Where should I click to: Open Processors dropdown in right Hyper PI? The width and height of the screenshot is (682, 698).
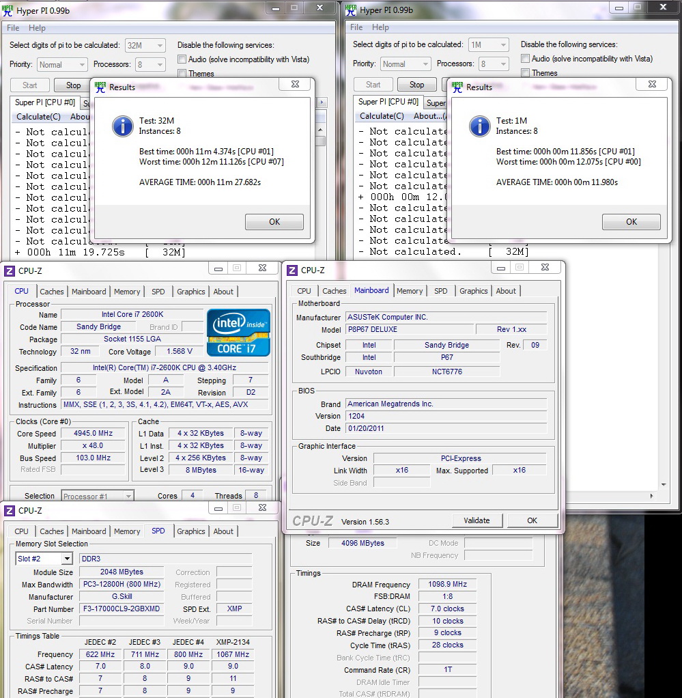494,64
